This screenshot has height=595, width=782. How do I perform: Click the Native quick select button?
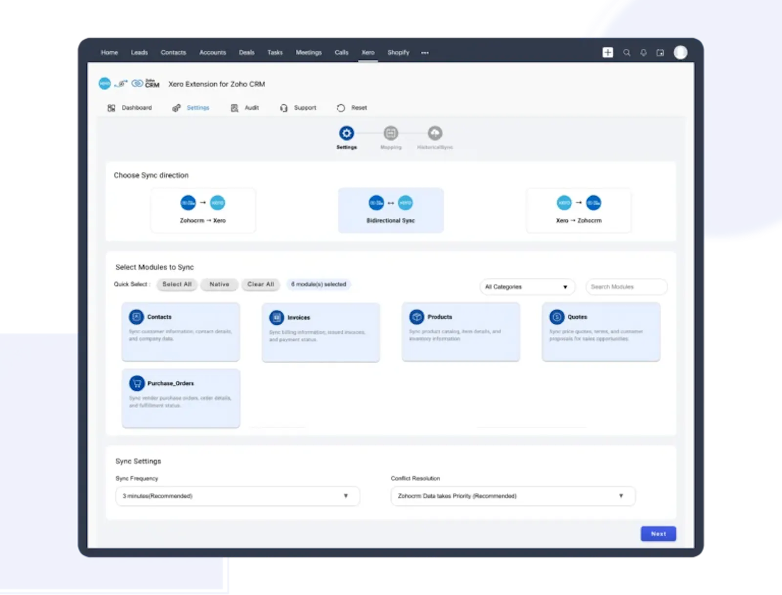tap(219, 284)
